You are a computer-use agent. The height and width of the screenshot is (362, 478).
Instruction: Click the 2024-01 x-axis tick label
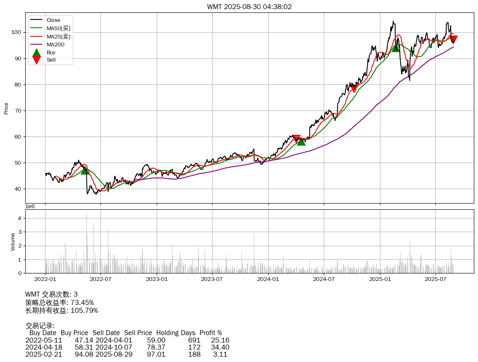tap(268, 279)
